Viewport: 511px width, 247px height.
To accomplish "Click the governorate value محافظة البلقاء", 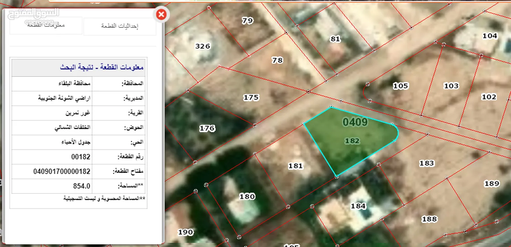I will pyautogui.click(x=74, y=83).
